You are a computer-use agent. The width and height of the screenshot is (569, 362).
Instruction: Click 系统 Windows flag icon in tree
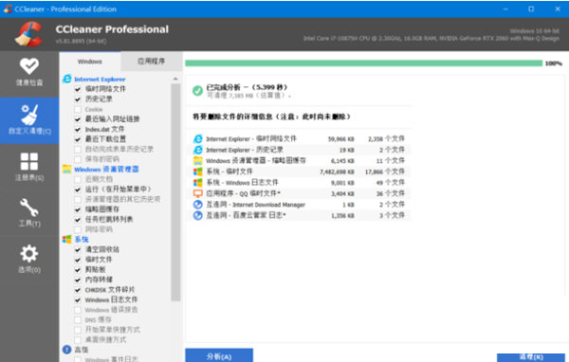click(x=66, y=240)
